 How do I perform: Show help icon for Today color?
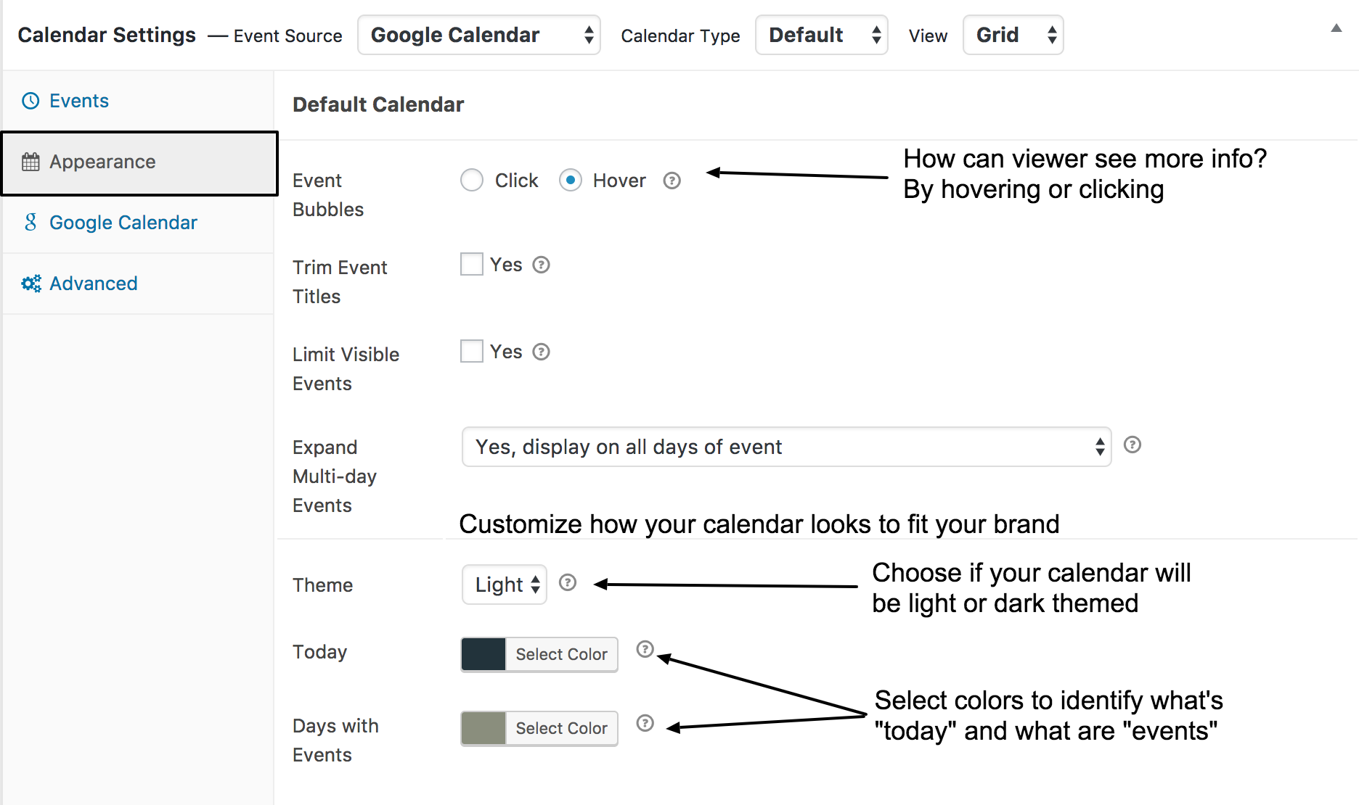tap(645, 649)
